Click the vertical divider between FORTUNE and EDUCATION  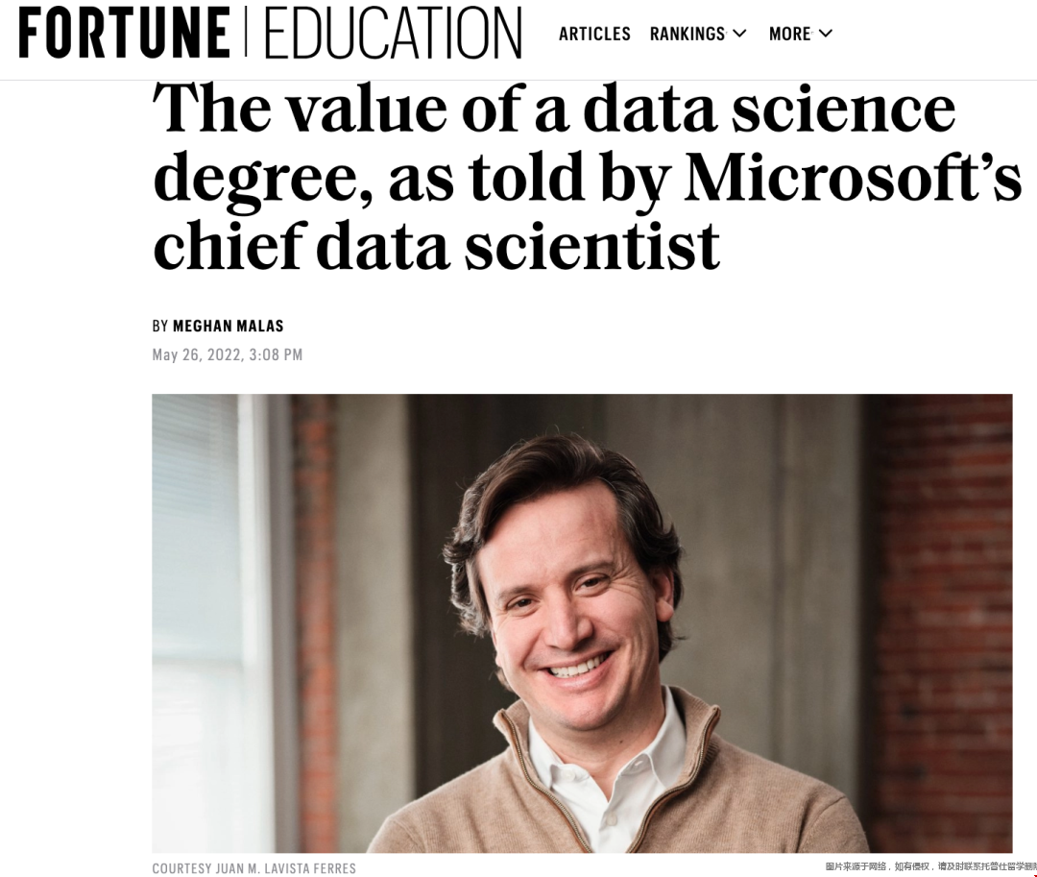point(245,33)
